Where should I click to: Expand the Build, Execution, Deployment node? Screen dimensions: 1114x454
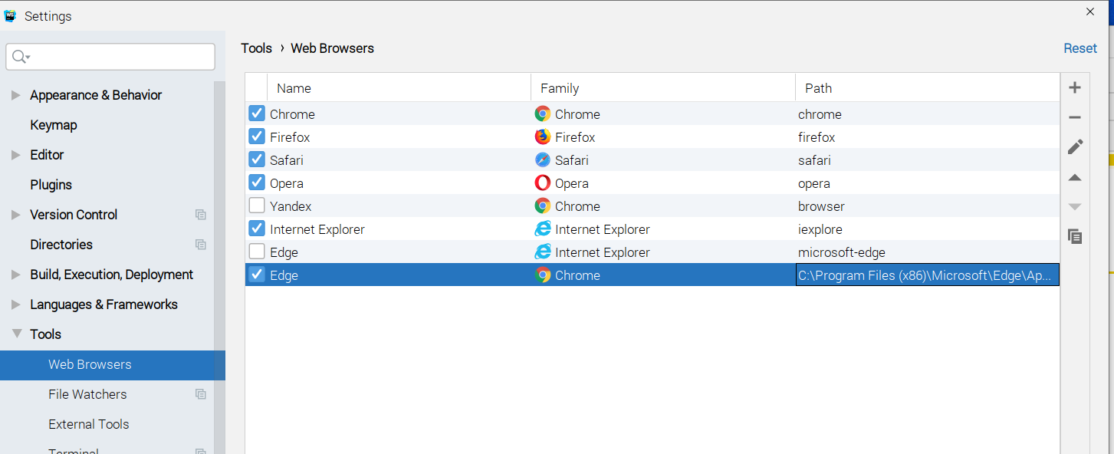click(16, 275)
